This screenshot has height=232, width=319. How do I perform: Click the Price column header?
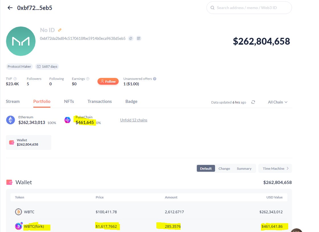coord(100,197)
